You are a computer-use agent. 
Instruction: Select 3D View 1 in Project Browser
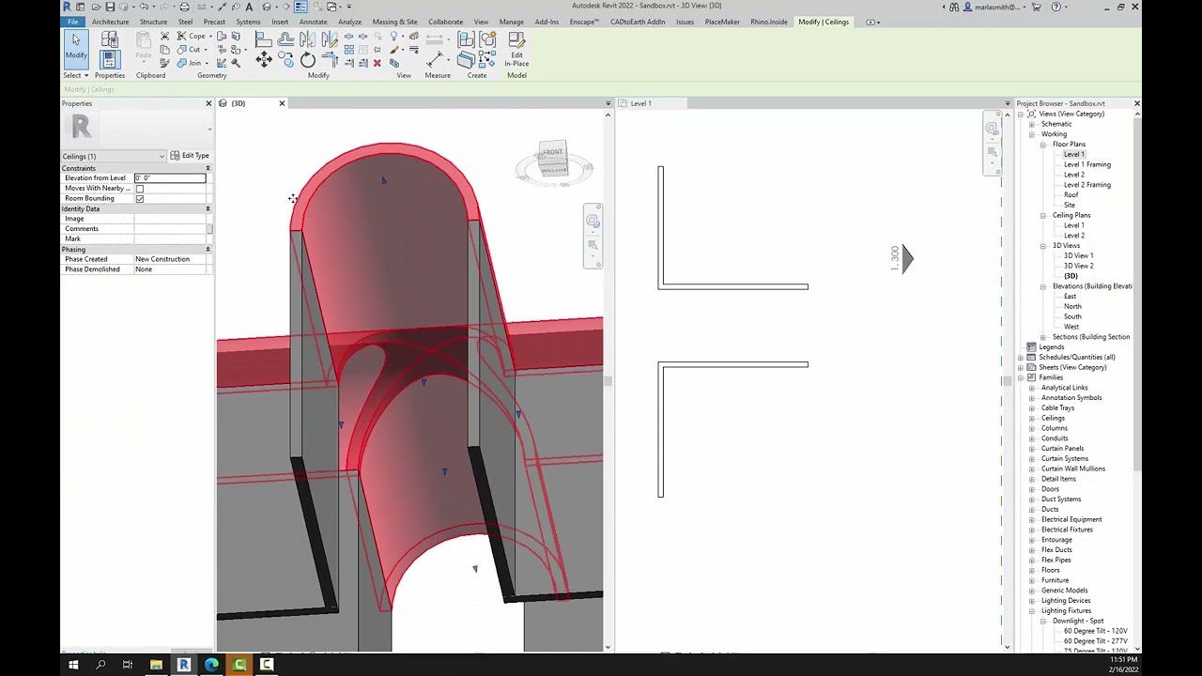click(x=1078, y=255)
